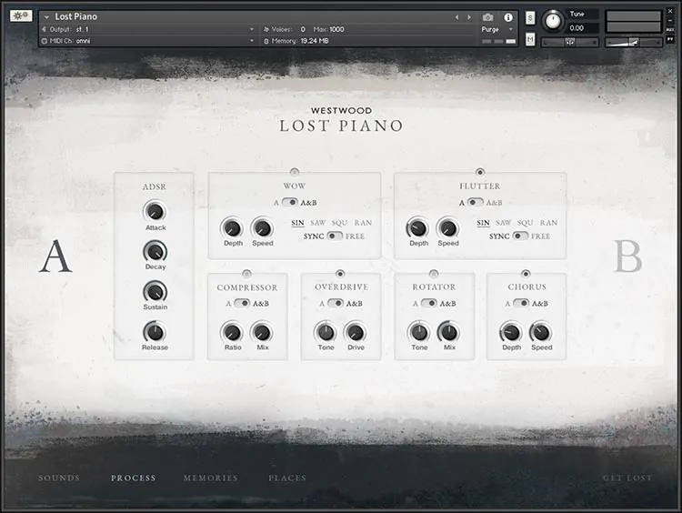Toggle the WOW effect power button
682x513 pixels.
pyautogui.click(x=295, y=172)
